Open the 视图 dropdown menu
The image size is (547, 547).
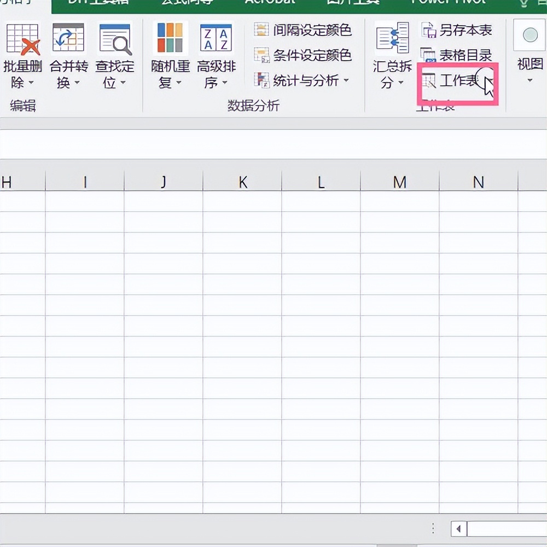pos(528,79)
